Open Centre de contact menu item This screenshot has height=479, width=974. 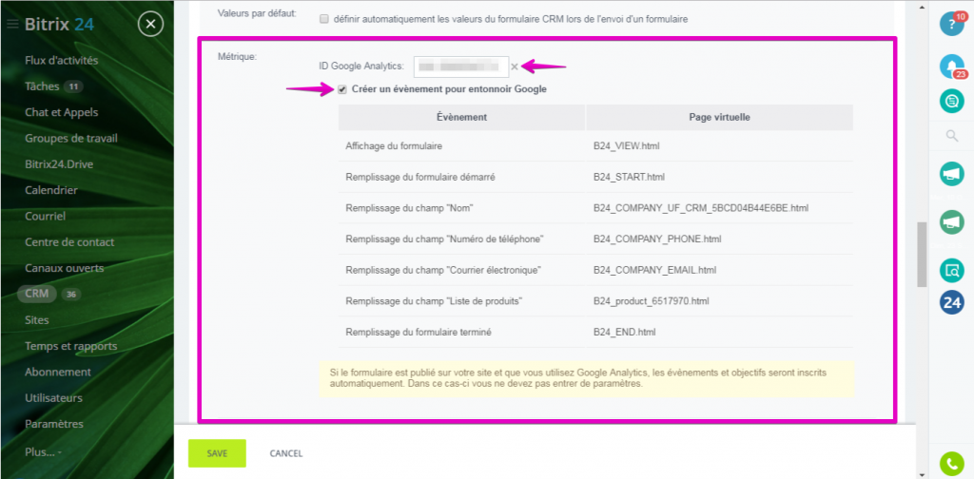[69, 242]
